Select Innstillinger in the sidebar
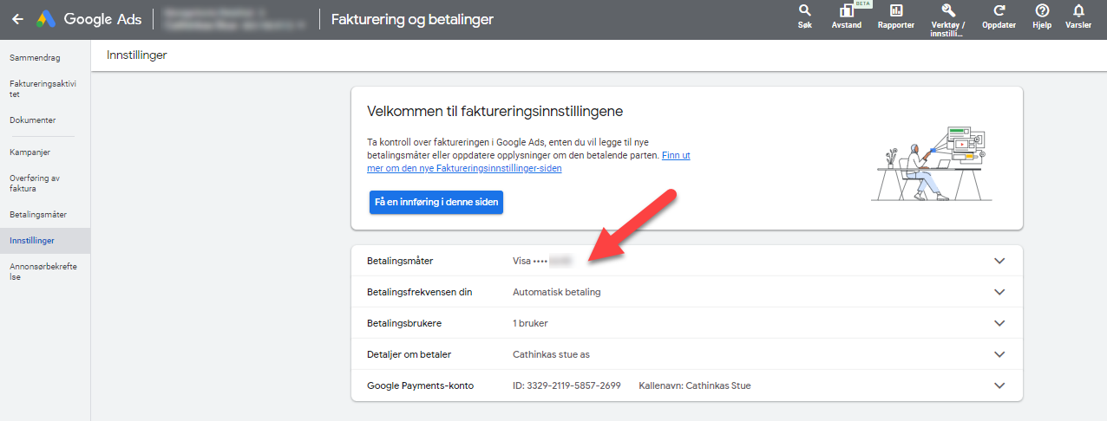1107x421 pixels. pos(45,241)
